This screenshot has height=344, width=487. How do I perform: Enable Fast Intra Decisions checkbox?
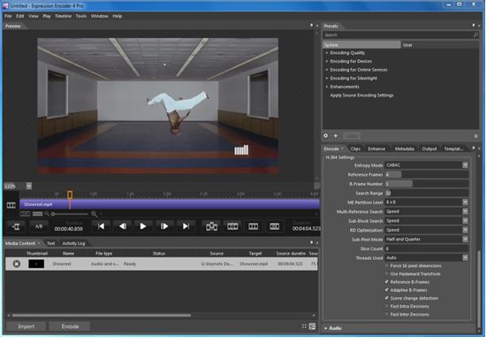(x=386, y=306)
